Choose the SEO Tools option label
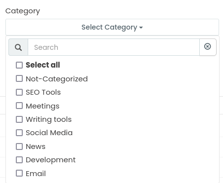 tap(44, 92)
